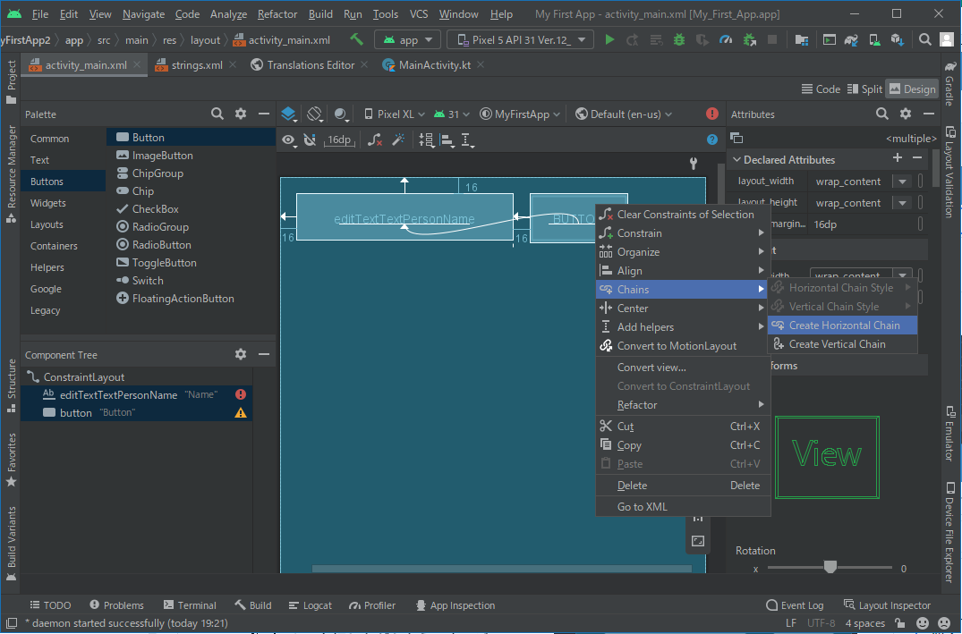The height and width of the screenshot is (634, 962).
Task: Open the Pixel XL device dropdown
Action: click(394, 114)
